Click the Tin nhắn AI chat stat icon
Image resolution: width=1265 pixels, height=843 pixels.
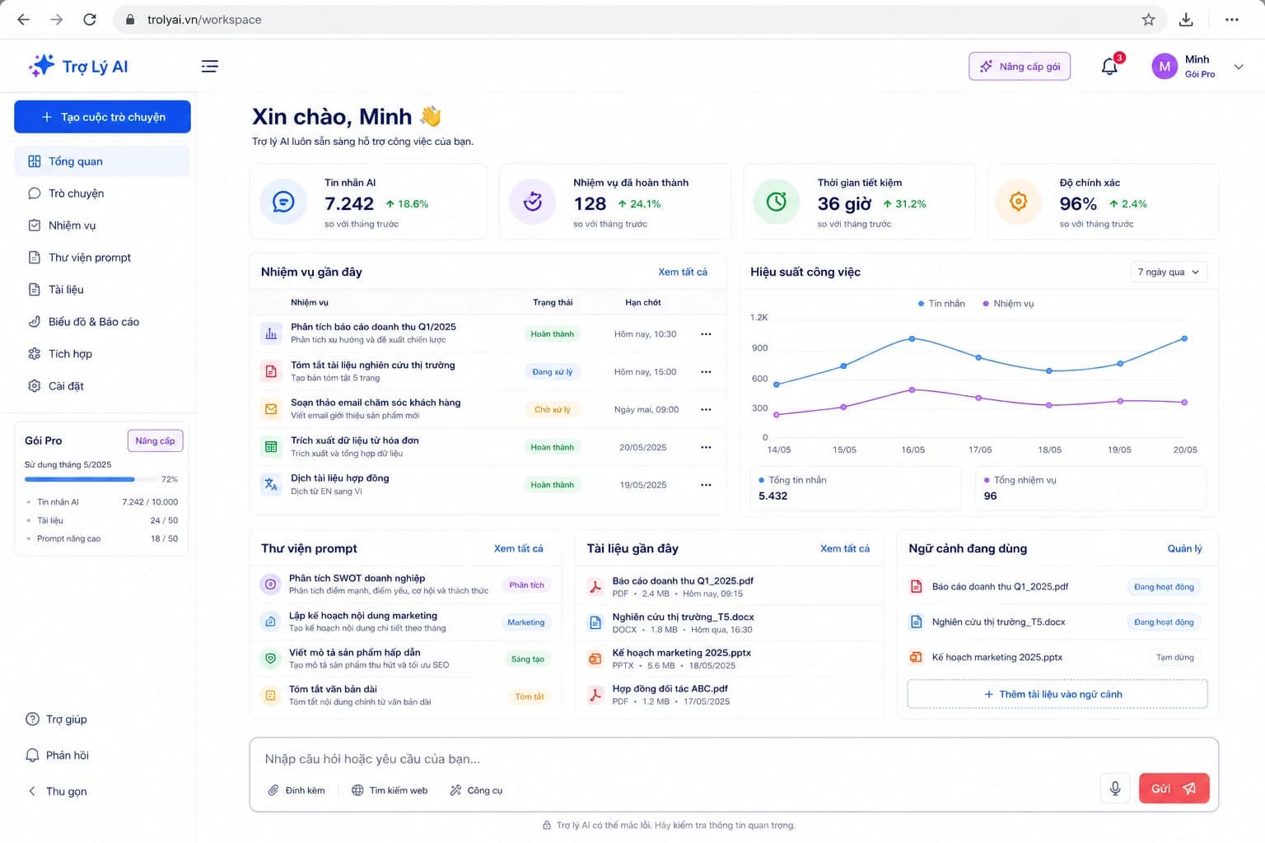point(283,202)
